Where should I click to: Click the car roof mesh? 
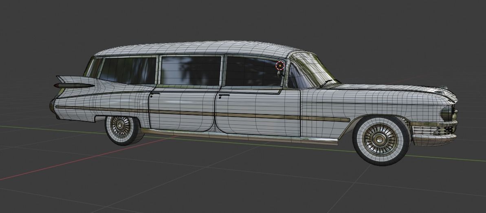[x=198, y=48]
